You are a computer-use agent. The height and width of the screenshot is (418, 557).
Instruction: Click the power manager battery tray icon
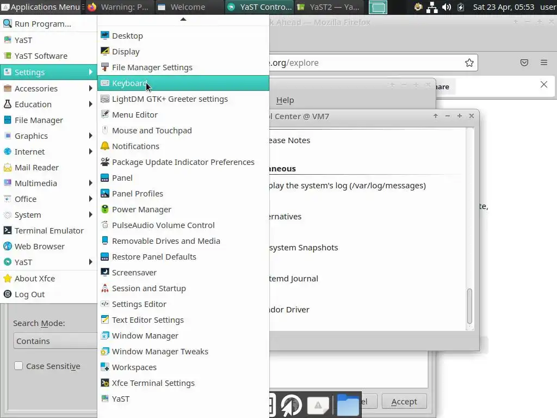(x=461, y=7)
